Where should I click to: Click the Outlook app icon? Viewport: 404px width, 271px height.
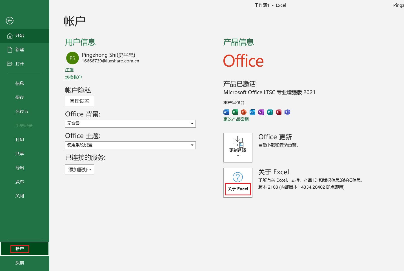coord(252,112)
